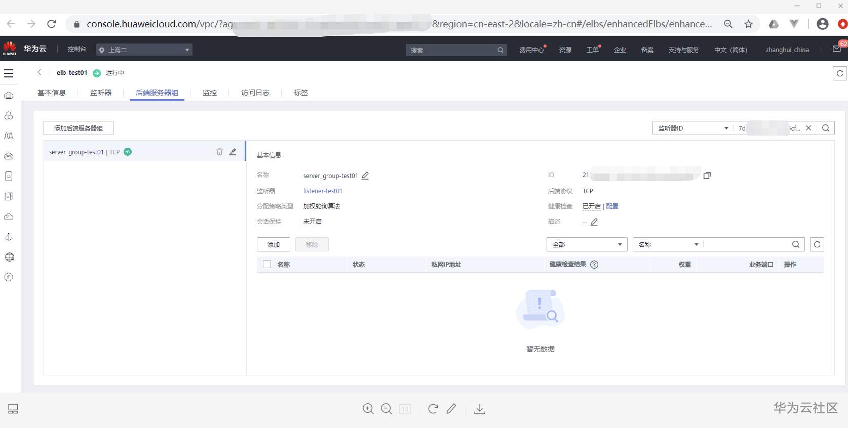Viewport: 848px width, 428px height.
Task: Click the layout icon in the bottom-left corner
Action: (13, 409)
